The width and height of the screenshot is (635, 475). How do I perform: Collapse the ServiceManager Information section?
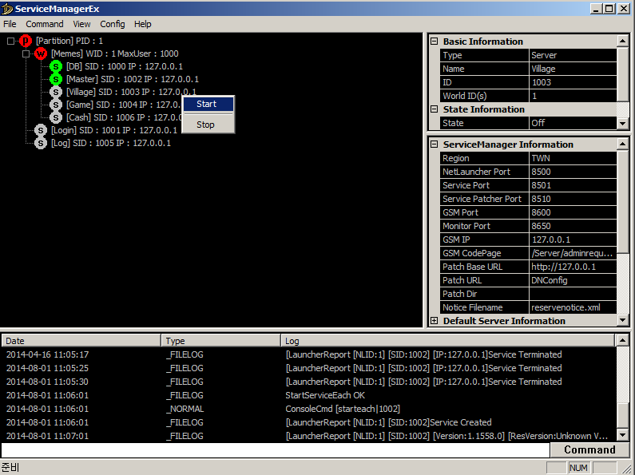pos(435,144)
